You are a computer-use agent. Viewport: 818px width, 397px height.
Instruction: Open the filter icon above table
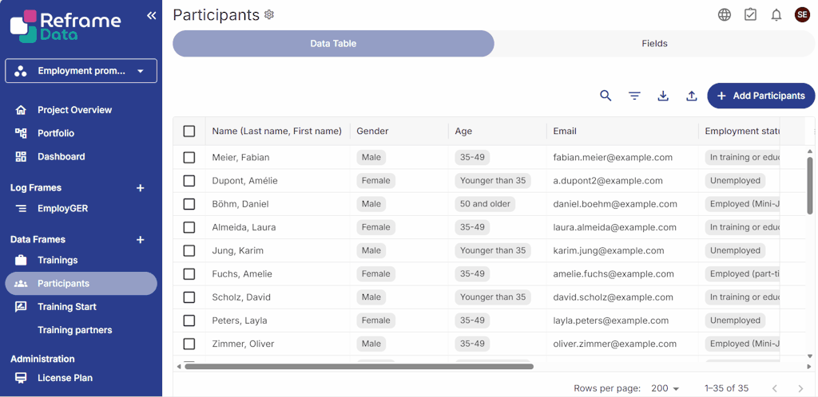click(634, 96)
